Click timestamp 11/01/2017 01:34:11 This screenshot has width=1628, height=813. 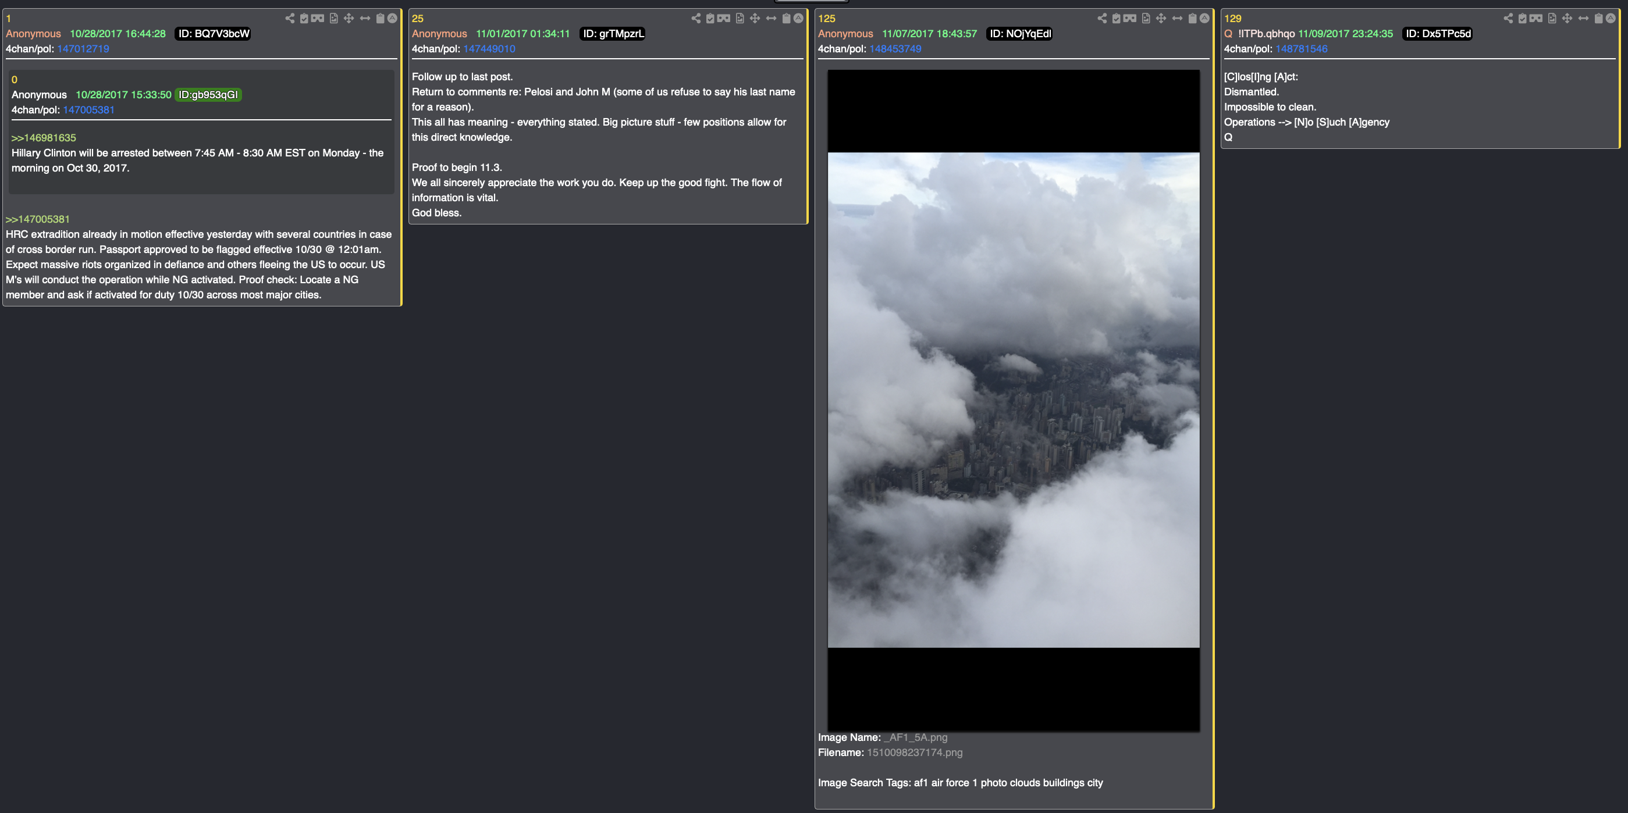click(523, 34)
